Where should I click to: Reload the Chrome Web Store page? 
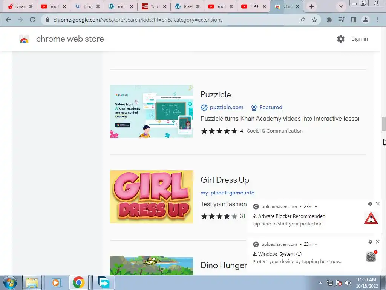click(32, 20)
